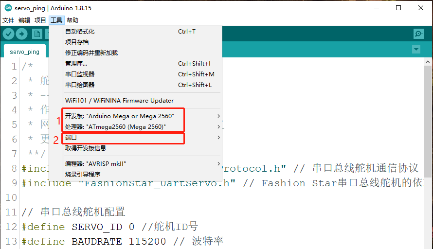Switch to the servo_ping tab
The height and width of the screenshot is (249, 433).
(24, 52)
